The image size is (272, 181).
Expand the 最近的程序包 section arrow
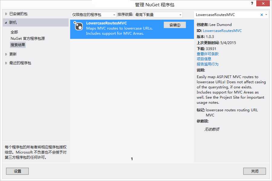[x=6, y=63]
